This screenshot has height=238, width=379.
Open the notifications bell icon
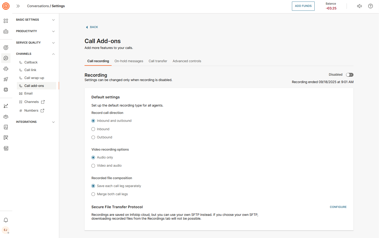[6, 220]
